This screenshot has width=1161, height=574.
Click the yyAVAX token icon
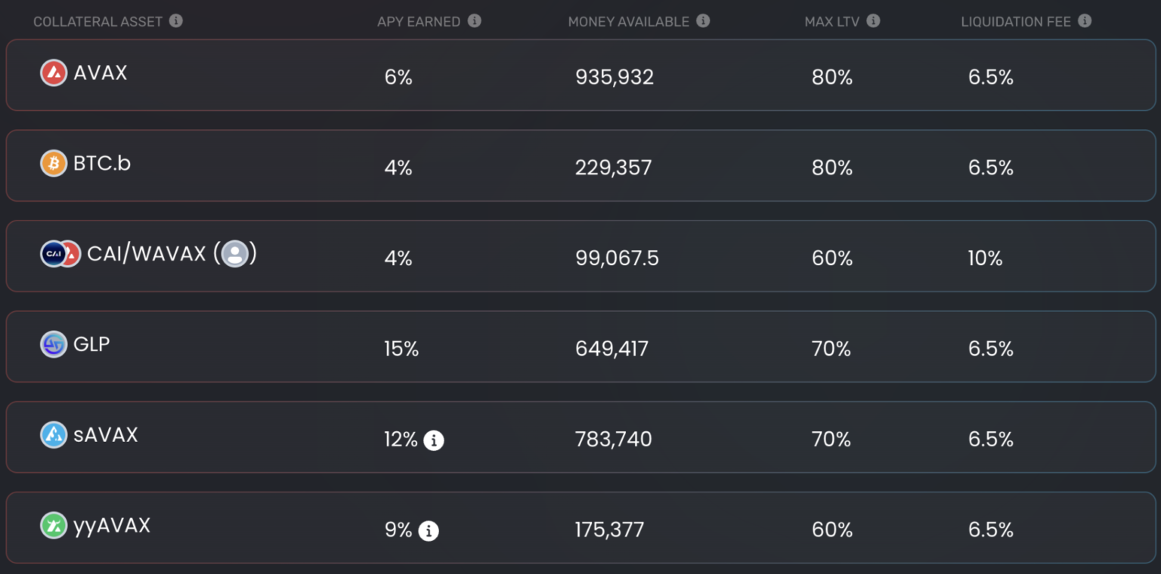(x=54, y=526)
